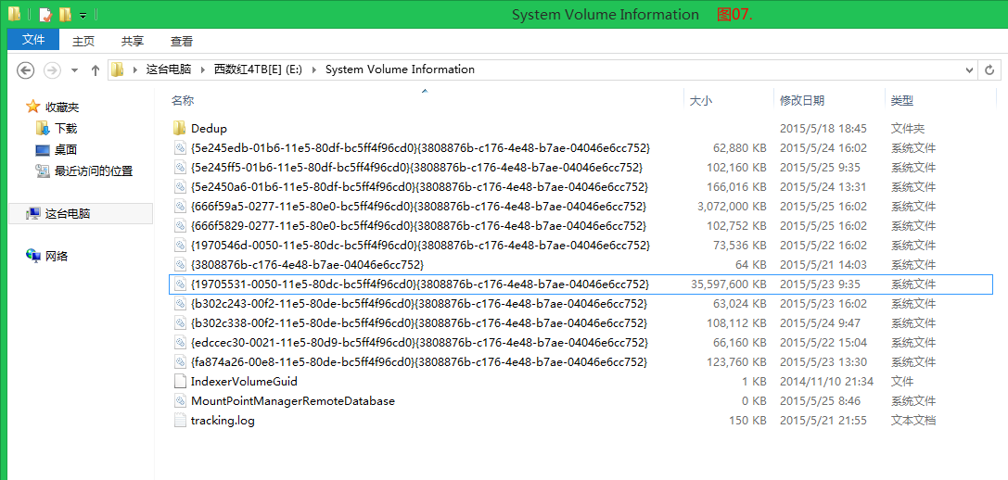Open recent locations dropdown arrow
Screen dimensions: 1008x480
74,70
